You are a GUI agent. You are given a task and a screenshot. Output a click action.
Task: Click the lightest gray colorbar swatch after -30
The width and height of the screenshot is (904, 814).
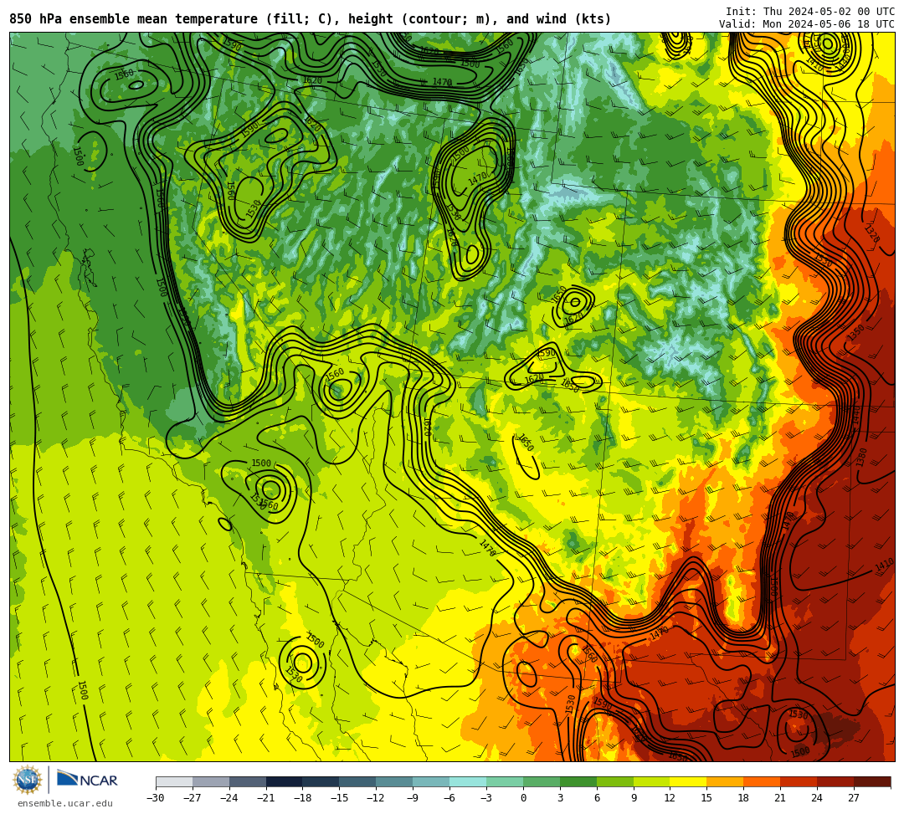[174, 781]
